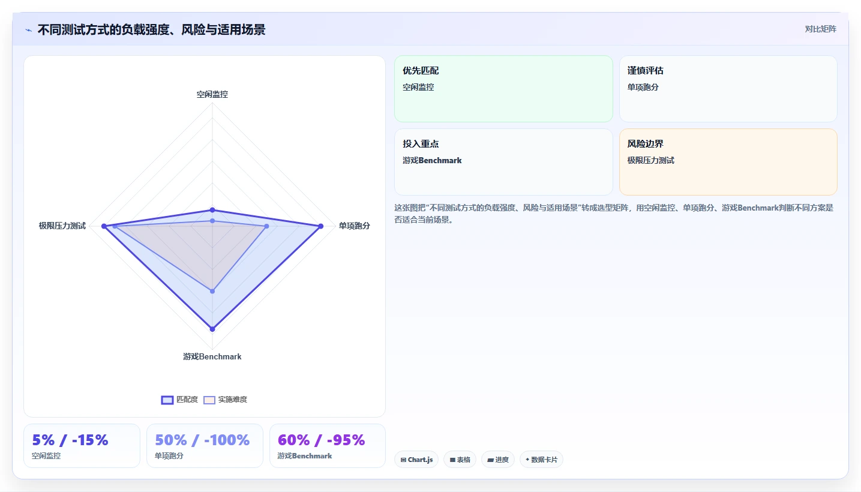The height and width of the screenshot is (492, 861).
Task: Click the 匹配度 data point at 极限压力测试
Action: 104,226
